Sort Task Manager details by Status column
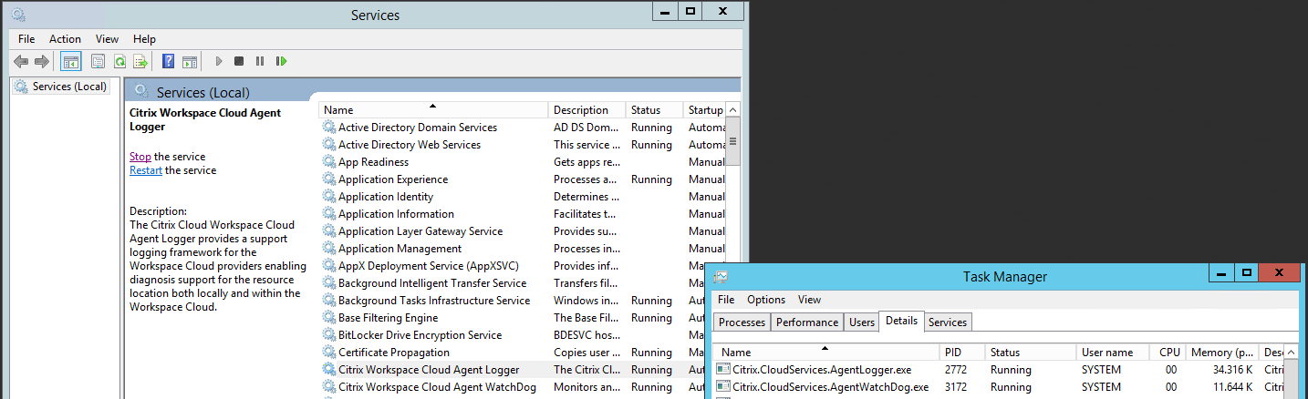 (x=1031, y=353)
